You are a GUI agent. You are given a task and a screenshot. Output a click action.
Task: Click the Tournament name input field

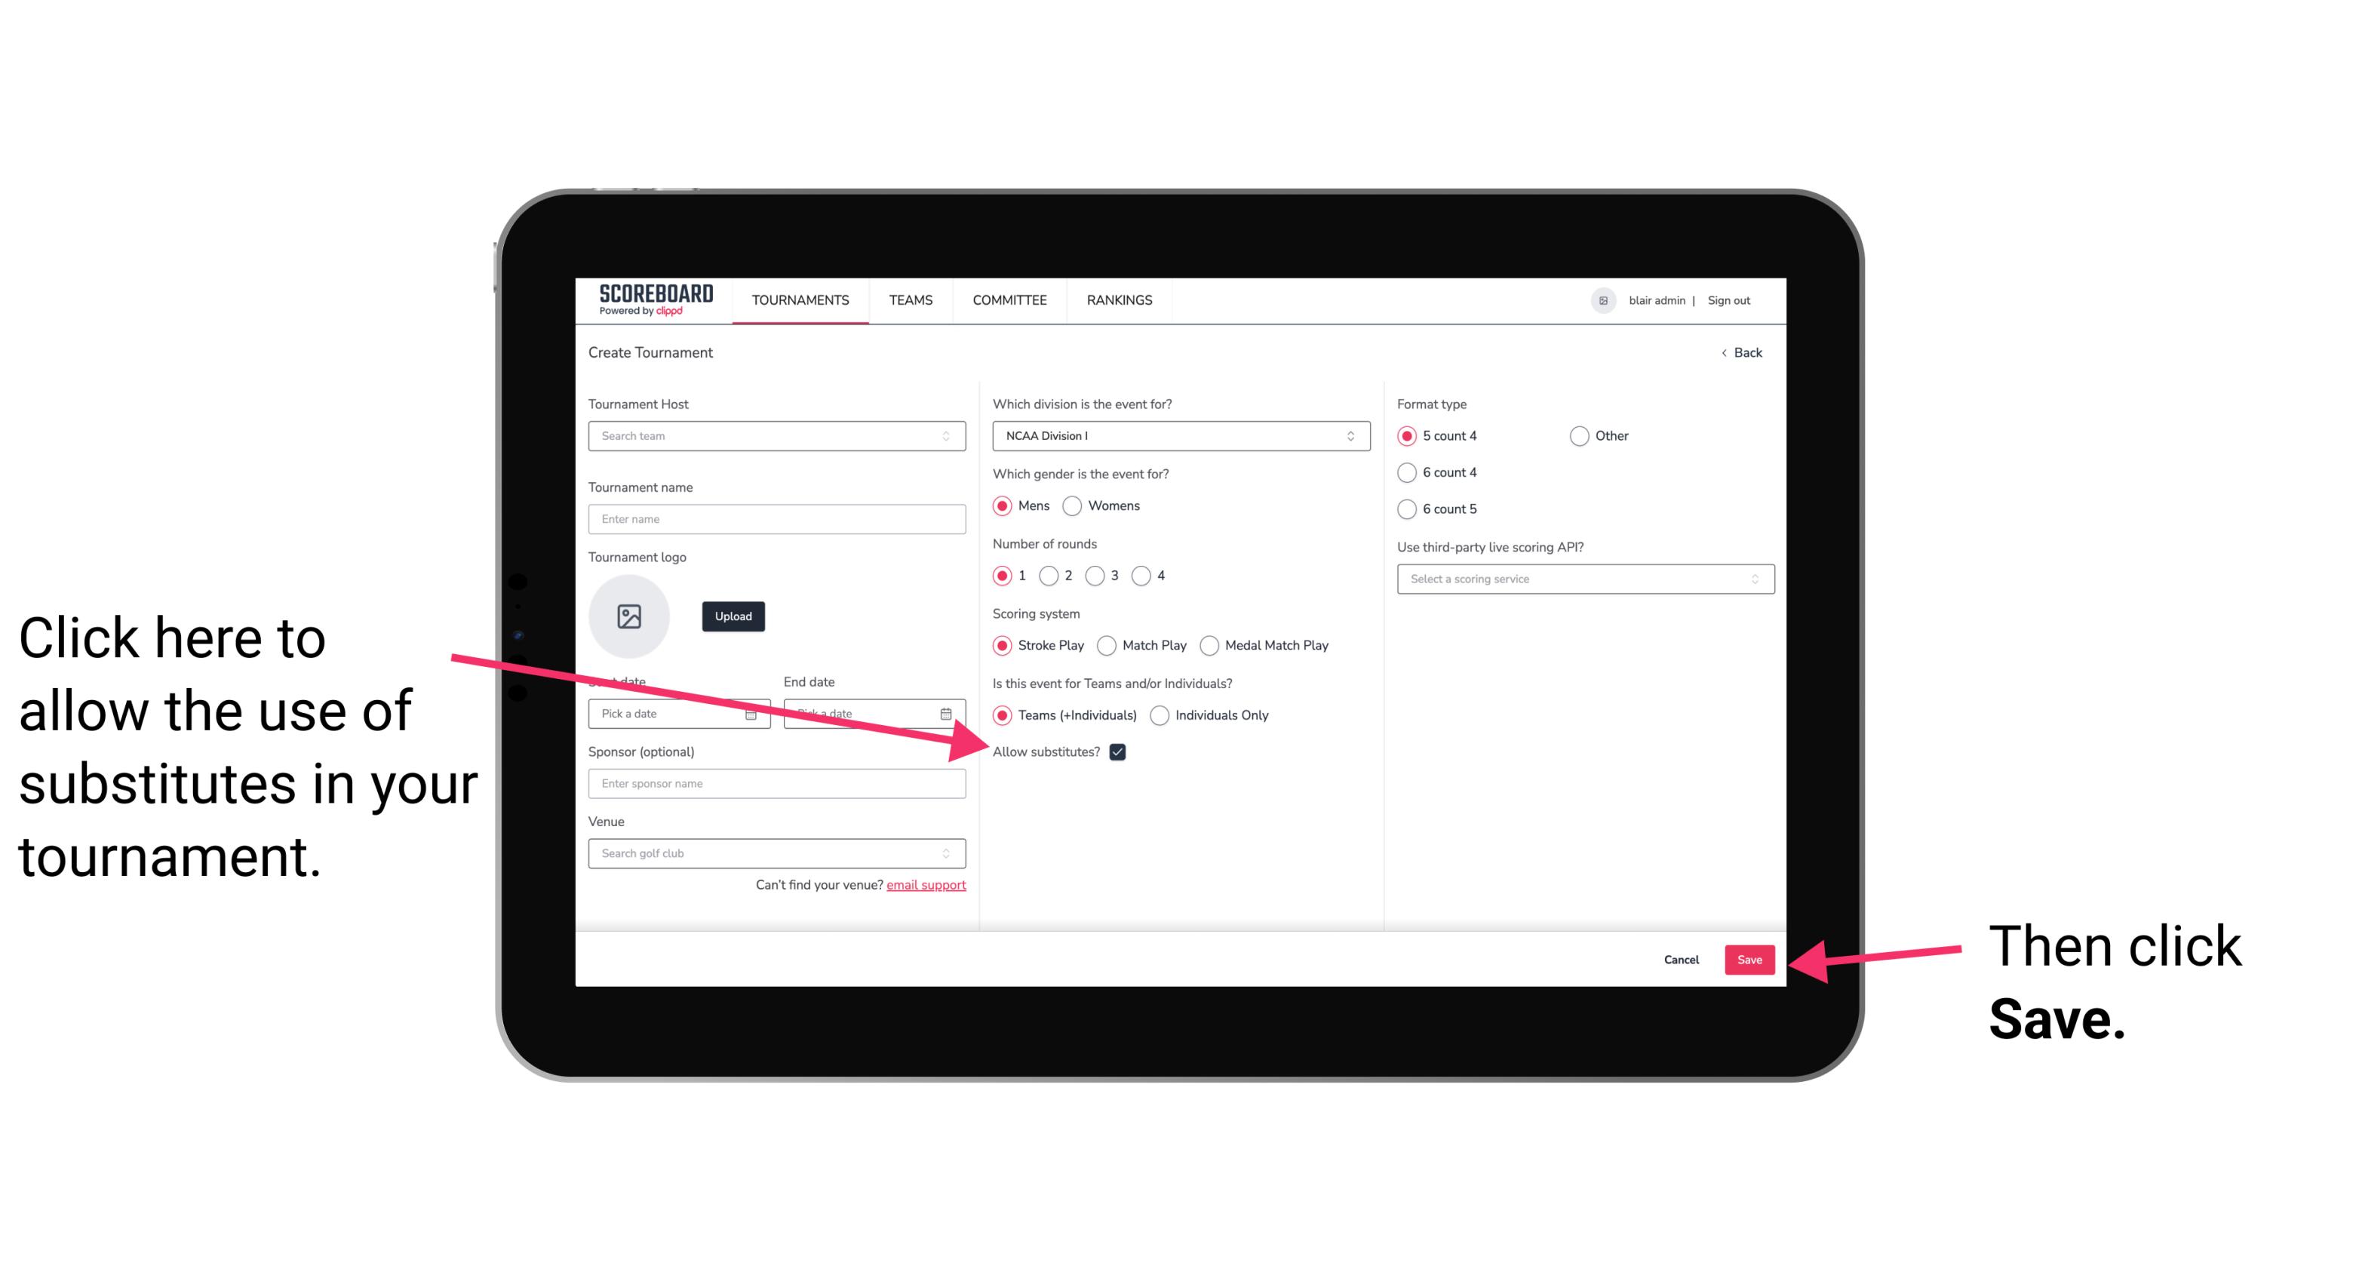click(778, 519)
